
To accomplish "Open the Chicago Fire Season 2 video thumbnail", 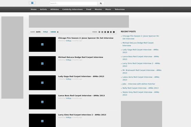I will tap(42, 44).
